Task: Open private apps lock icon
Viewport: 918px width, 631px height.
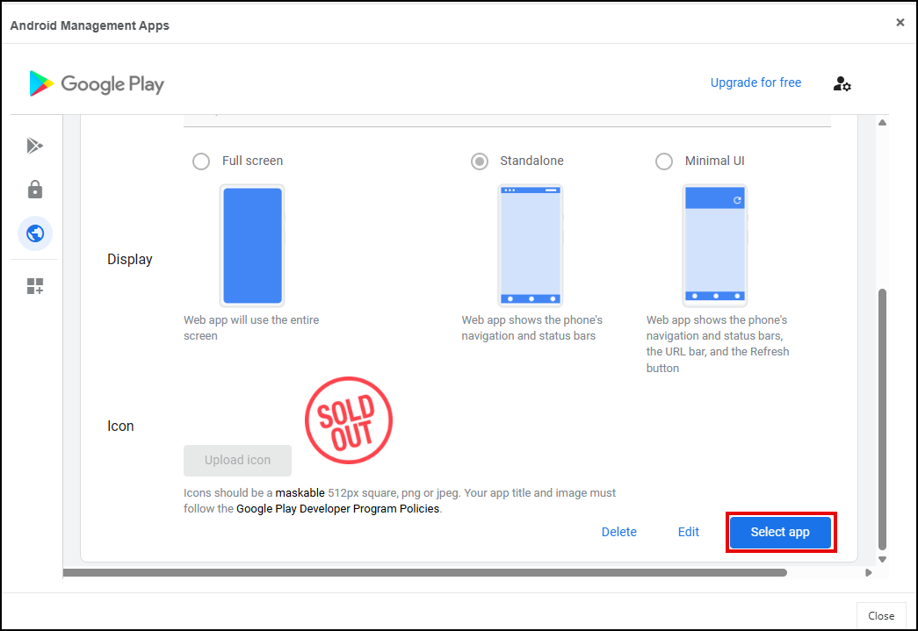Action: 35,190
